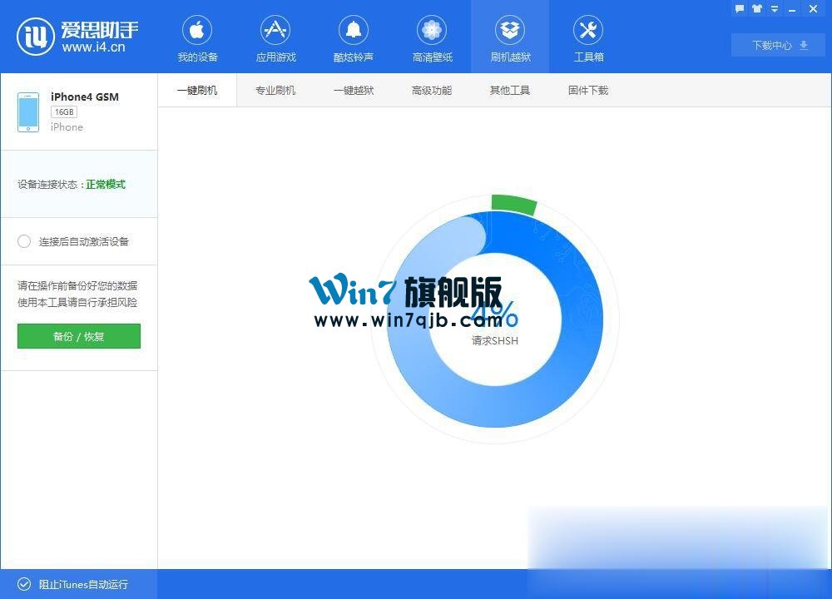Open the skin shirt icon
This screenshot has width=832, height=599.
(x=757, y=8)
